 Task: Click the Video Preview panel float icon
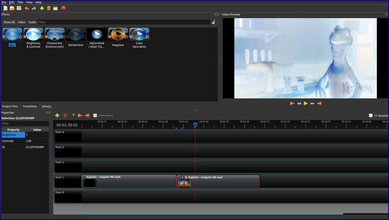(386, 15)
